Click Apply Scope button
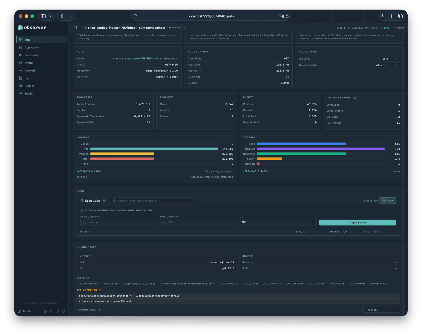This screenshot has width=422, height=335. coord(357,223)
